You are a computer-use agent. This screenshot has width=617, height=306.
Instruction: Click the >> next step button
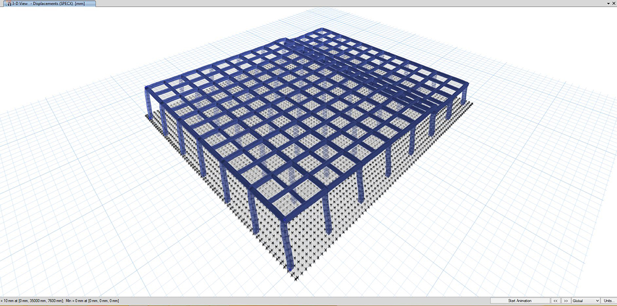[565, 301]
